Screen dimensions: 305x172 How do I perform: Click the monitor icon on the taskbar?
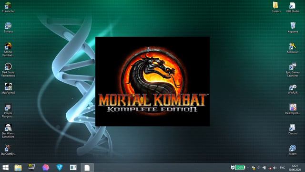[31, 168]
